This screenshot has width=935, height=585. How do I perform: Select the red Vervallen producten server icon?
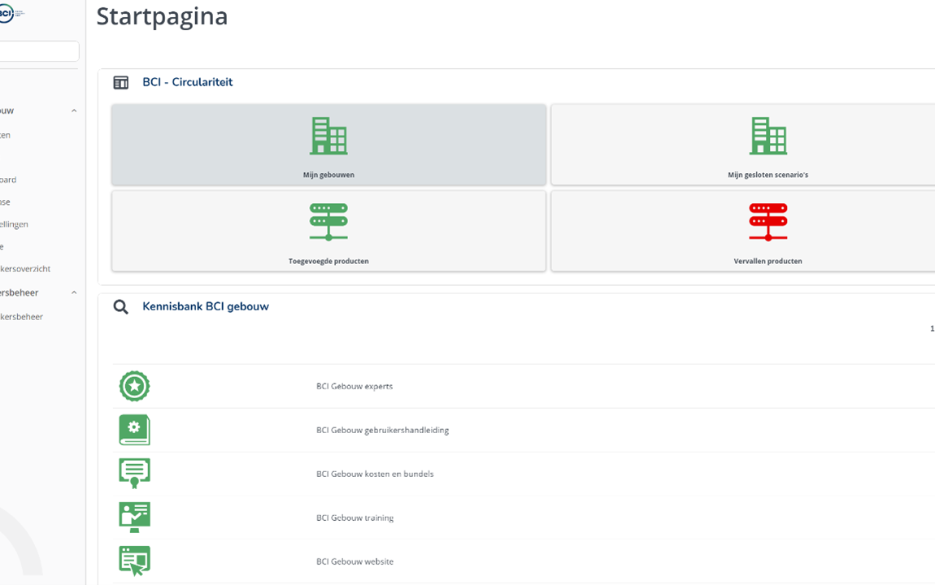coord(768,222)
